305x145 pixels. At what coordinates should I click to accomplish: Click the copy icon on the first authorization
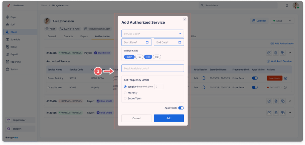(x=283, y=53)
